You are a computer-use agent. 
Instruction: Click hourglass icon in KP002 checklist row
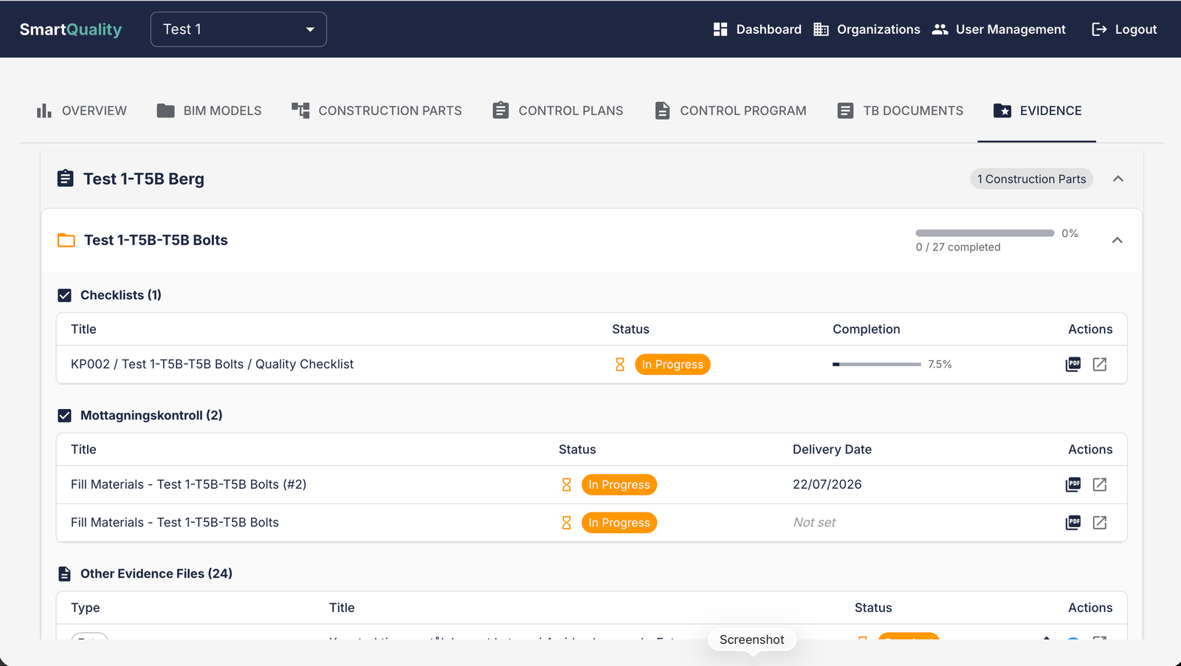pyautogui.click(x=620, y=364)
